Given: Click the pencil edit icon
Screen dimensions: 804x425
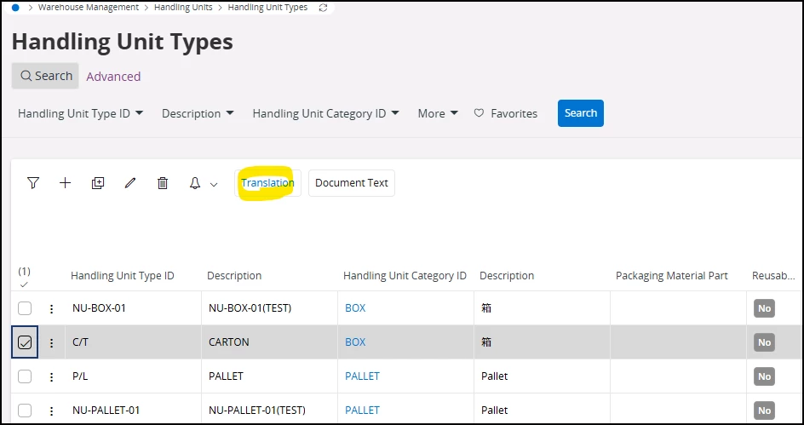Looking at the screenshot, I should (130, 183).
